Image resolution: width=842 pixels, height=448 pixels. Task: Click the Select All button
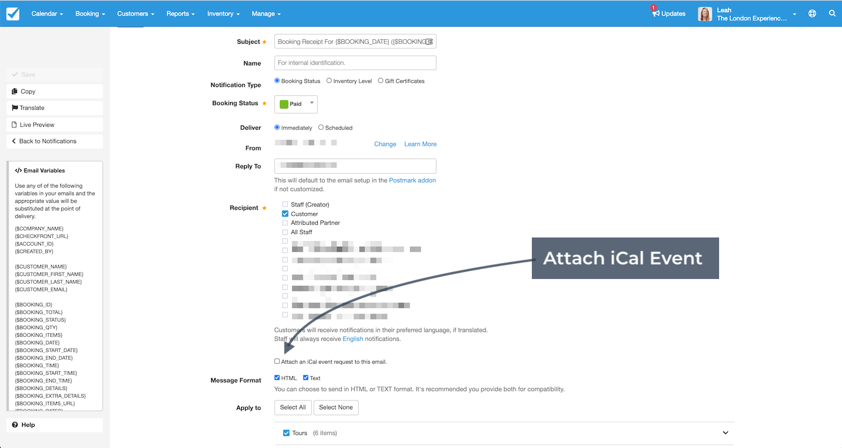point(293,407)
